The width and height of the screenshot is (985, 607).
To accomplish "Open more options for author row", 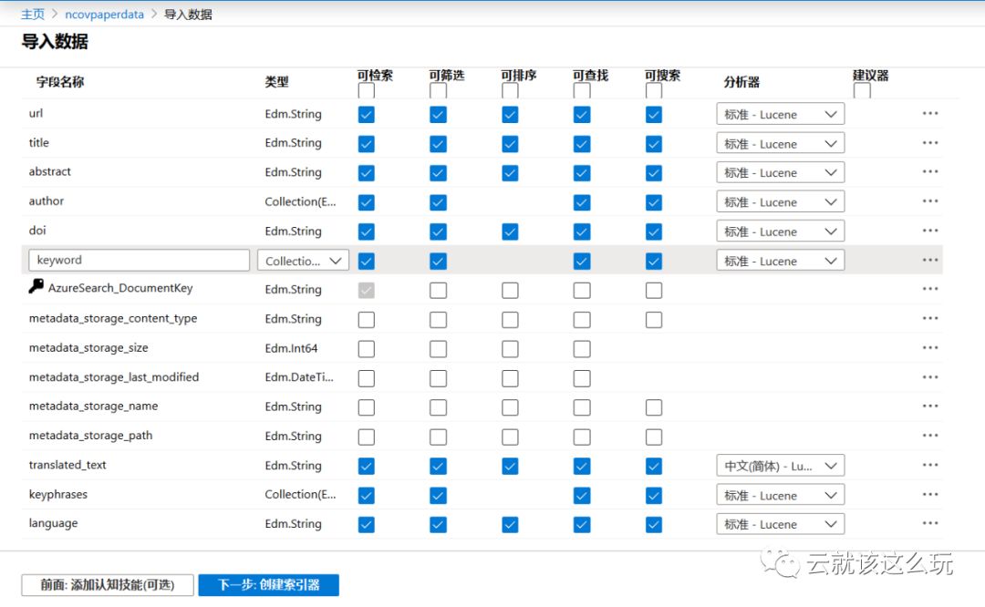I will 929,201.
